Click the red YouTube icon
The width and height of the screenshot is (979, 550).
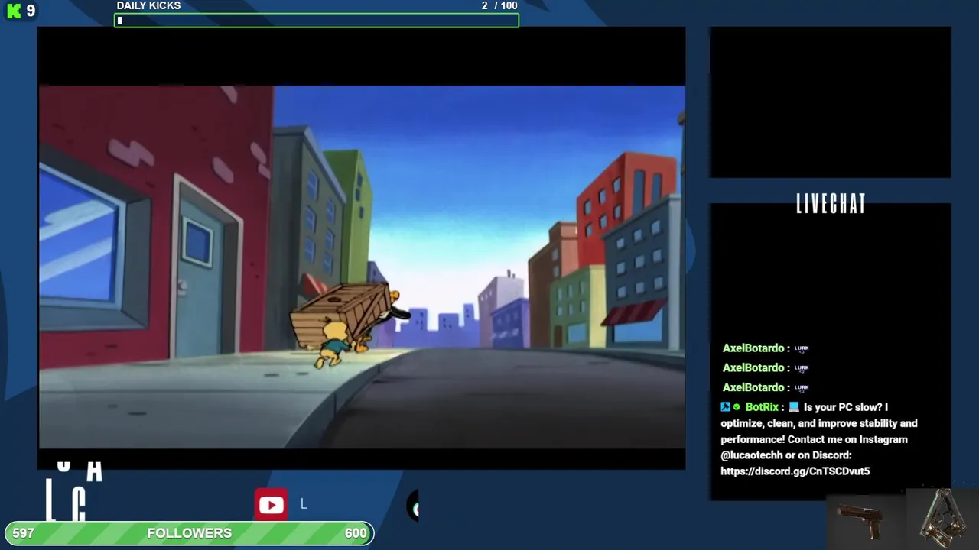pos(271,505)
